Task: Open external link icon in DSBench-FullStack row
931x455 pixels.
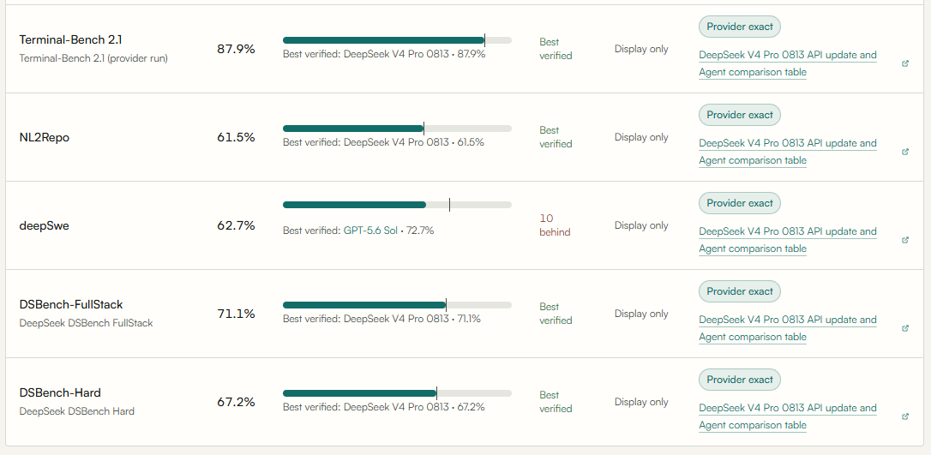Action: 905,329
